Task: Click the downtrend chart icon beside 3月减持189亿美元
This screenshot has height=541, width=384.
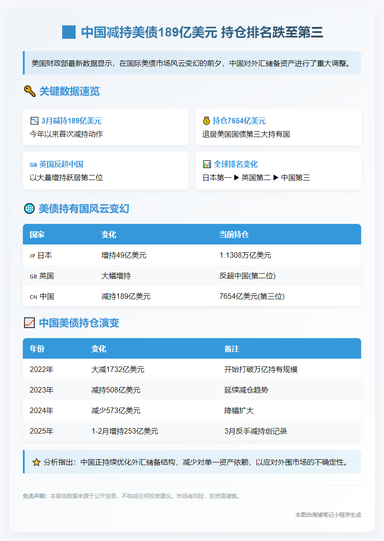Action: 34,121
